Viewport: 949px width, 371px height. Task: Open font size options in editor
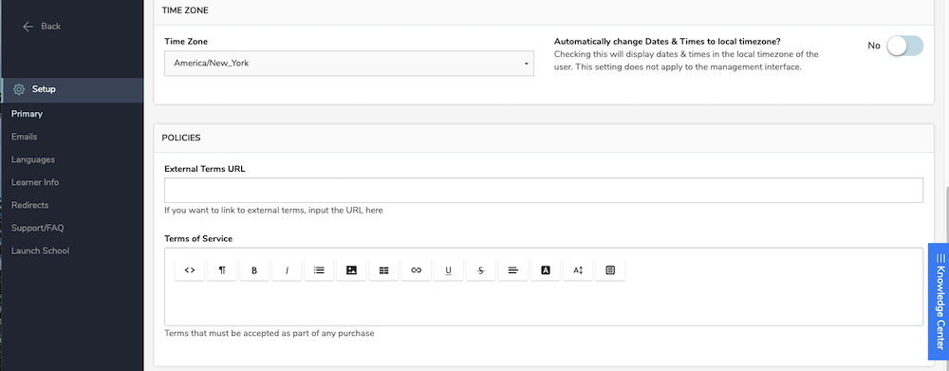point(578,270)
